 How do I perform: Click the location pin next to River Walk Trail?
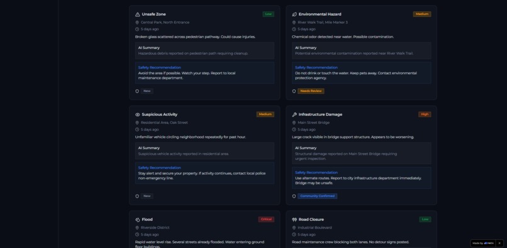[294, 23]
